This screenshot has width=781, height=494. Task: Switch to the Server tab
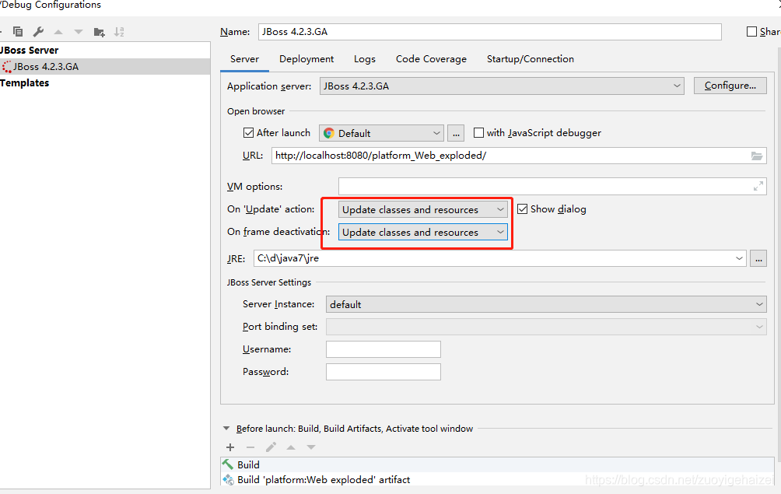click(244, 59)
